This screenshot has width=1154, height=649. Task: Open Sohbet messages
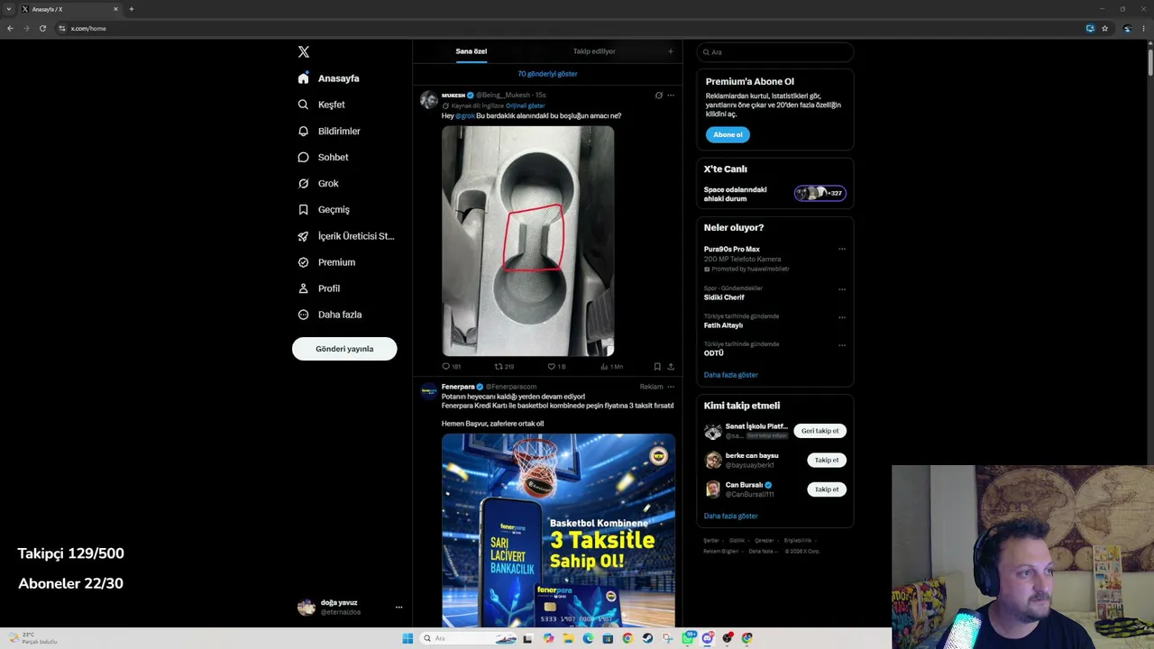point(323,157)
